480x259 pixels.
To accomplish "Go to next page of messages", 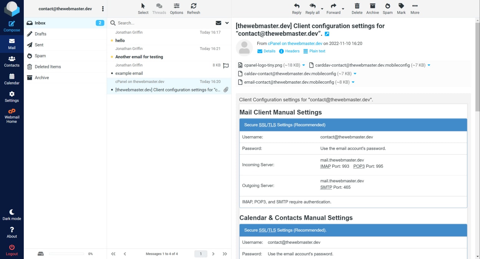I will pos(214,254).
